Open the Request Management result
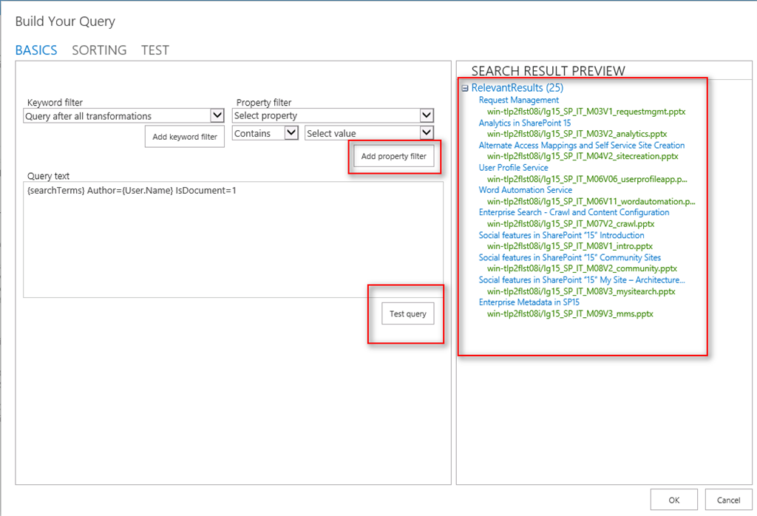Image resolution: width=757 pixels, height=516 pixels. click(518, 100)
